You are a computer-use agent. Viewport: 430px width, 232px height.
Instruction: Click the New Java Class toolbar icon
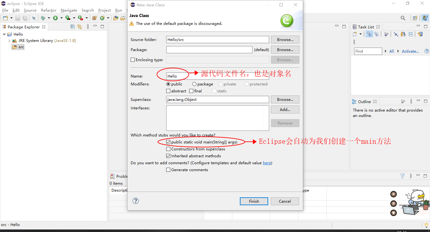tap(102, 18)
